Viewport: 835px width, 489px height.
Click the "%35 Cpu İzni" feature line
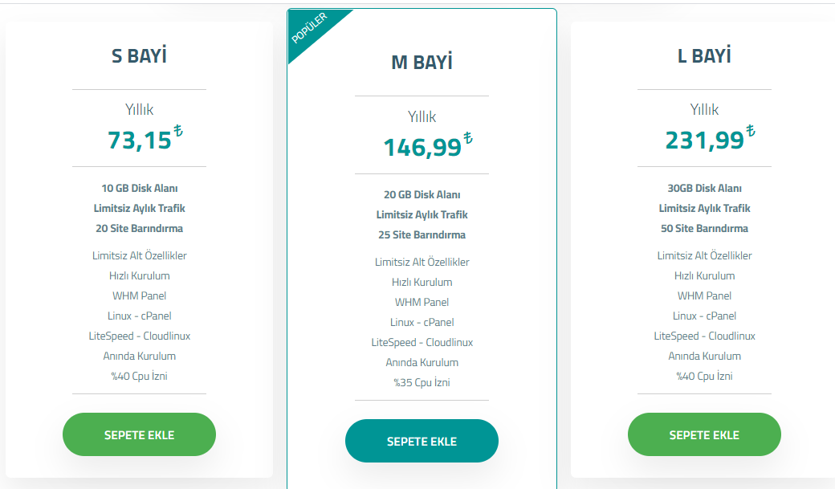click(422, 382)
